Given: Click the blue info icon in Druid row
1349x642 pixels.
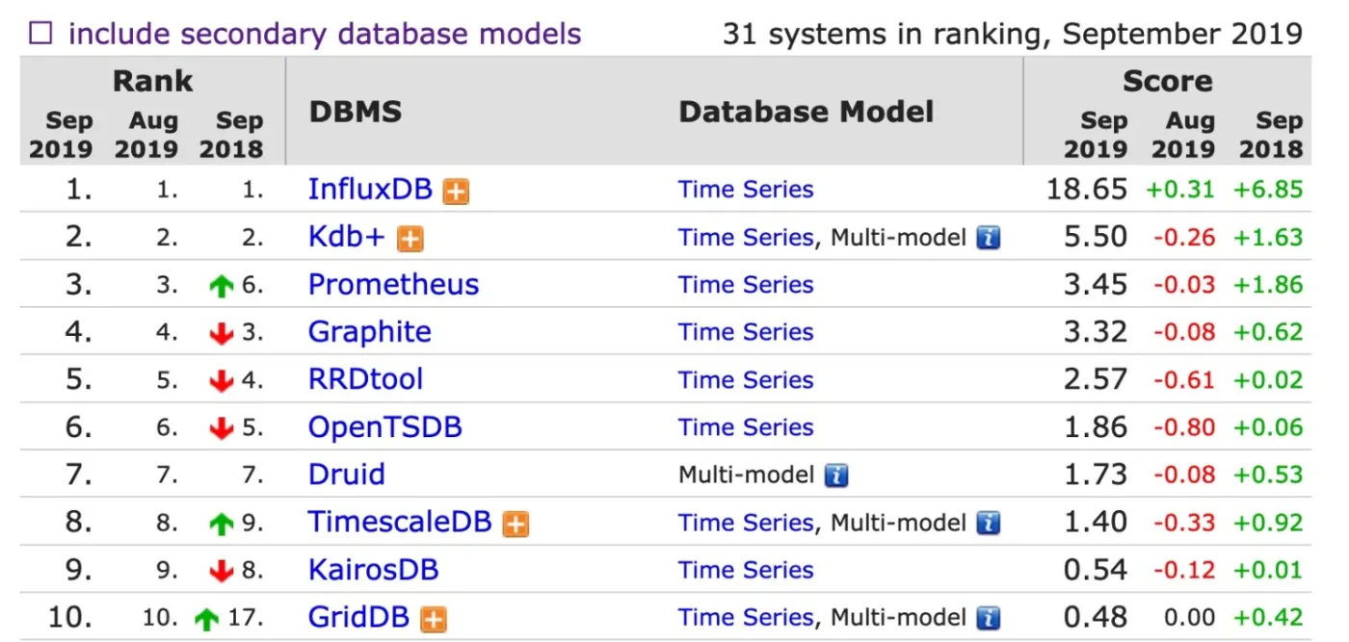Looking at the screenshot, I should 836,475.
